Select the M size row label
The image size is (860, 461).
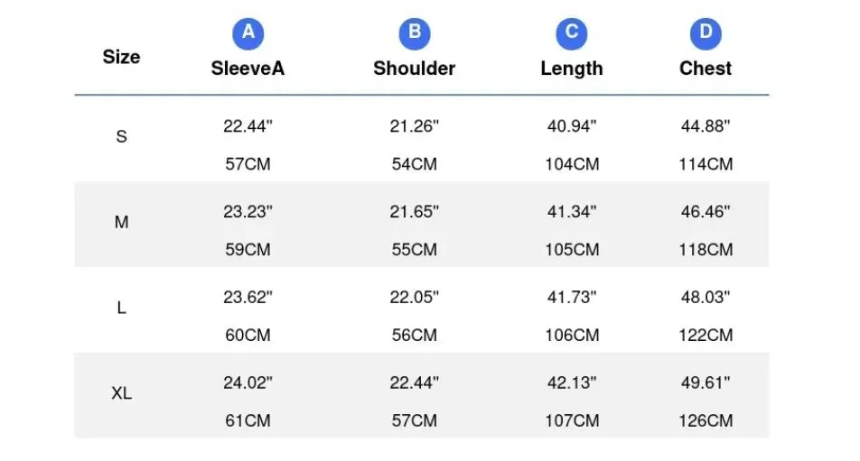click(121, 222)
